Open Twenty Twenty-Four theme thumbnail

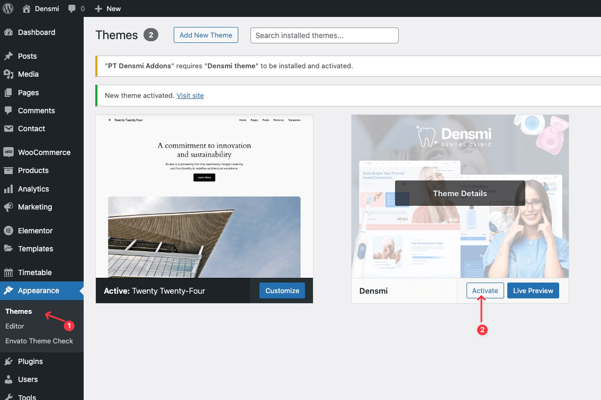pyautogui.click(x=204, y=196)
